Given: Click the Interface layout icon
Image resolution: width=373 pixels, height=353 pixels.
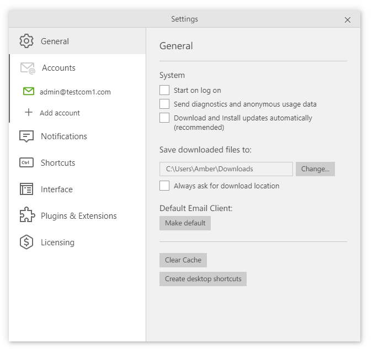Looking at the screenshot, I should click(x=26, y=189).
